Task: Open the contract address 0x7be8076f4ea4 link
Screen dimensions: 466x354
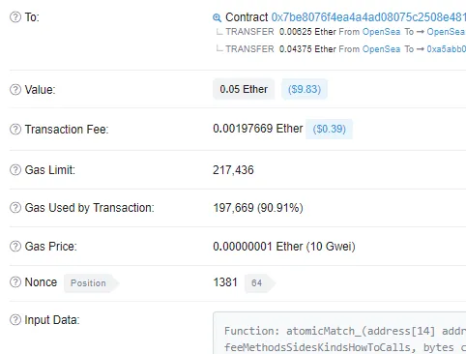Action: click(x=368, y=17)
